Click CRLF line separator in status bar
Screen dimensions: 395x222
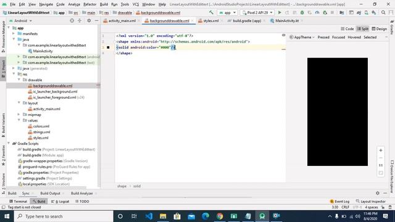(x=345, y=207)
